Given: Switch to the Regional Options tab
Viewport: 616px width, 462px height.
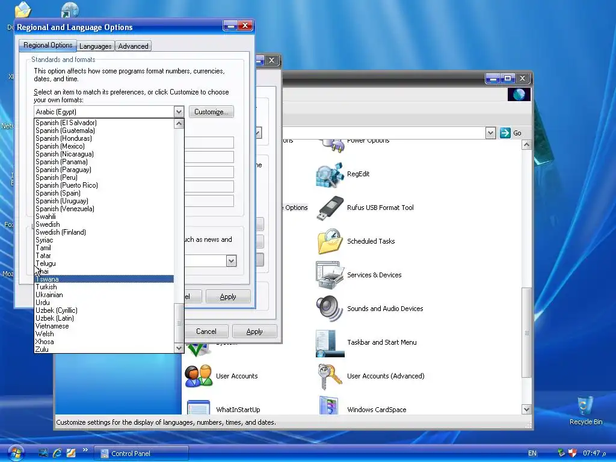Looking at the screenshot, I should click(48, 45).
